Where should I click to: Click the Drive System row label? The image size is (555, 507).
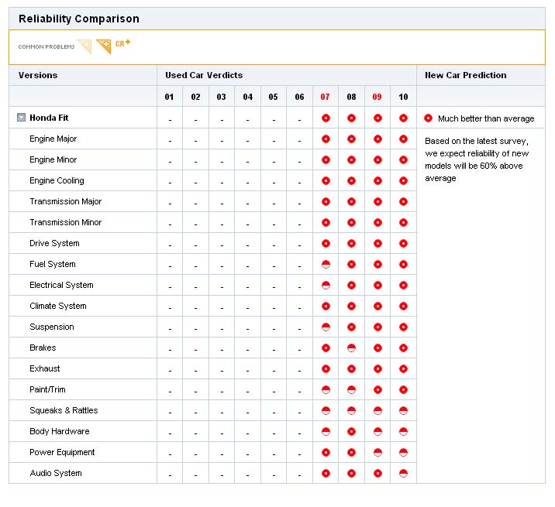point(54,243)
